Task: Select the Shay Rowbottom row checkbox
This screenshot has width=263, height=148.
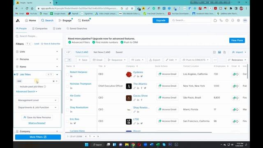Action: (x=67, y=110)
